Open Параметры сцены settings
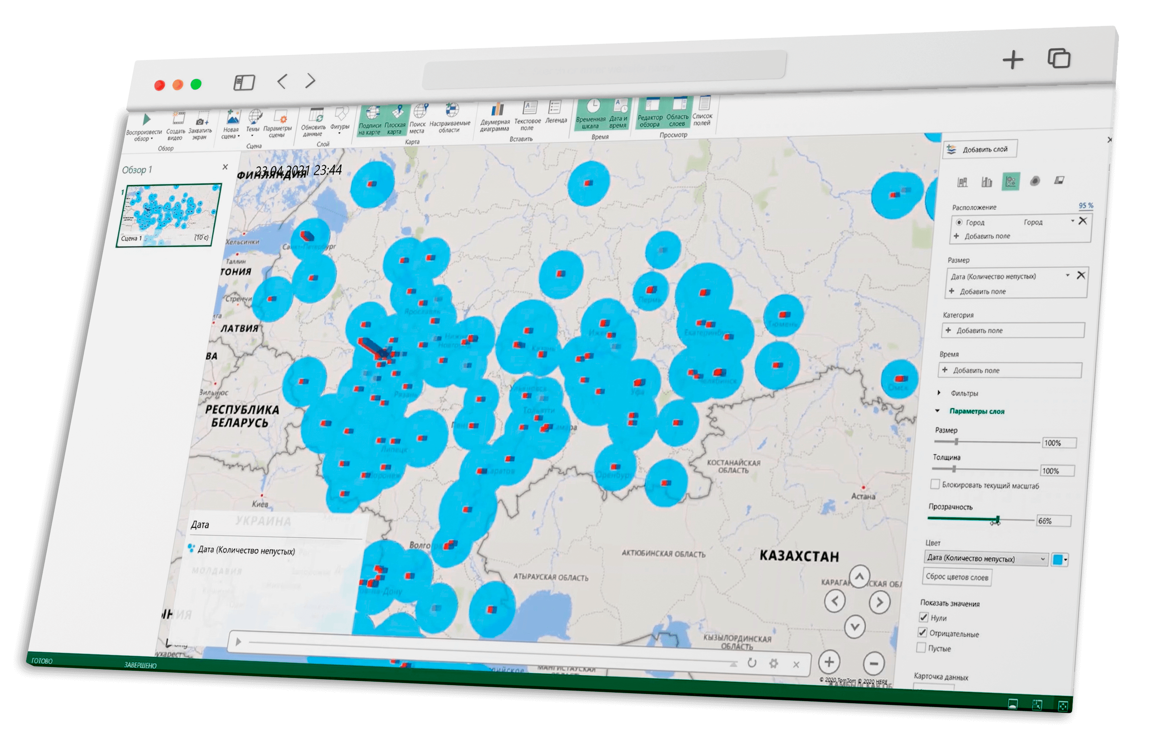The image size is (1166, 744). 278,124
